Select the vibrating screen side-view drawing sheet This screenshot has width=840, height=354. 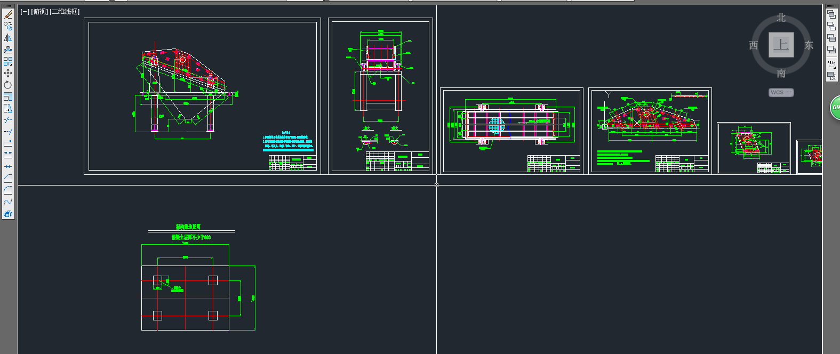point(203,96)
